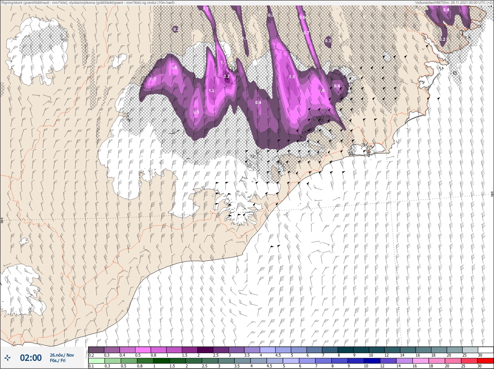Pick the dusky purple swatch labeled 0.2 in the upper legend row
494x369 pixels.
click(96, 350)
